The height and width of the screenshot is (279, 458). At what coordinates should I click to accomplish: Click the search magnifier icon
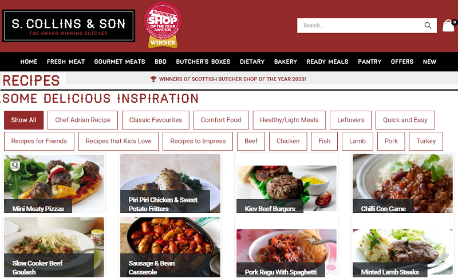[428, 26]
